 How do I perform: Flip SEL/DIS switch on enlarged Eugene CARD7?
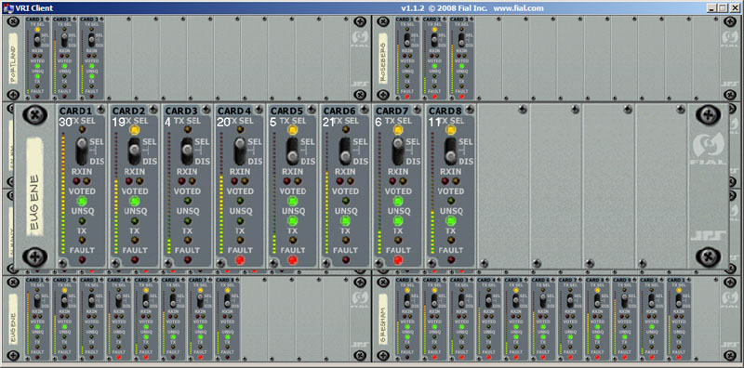point(398,151)
